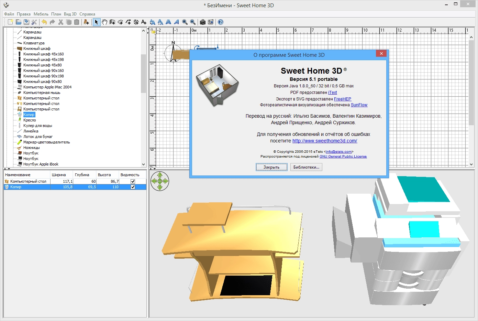This screenshot has height=321, width=478.
Task: Toggle italic text style
Action: [x=176, y=22]
